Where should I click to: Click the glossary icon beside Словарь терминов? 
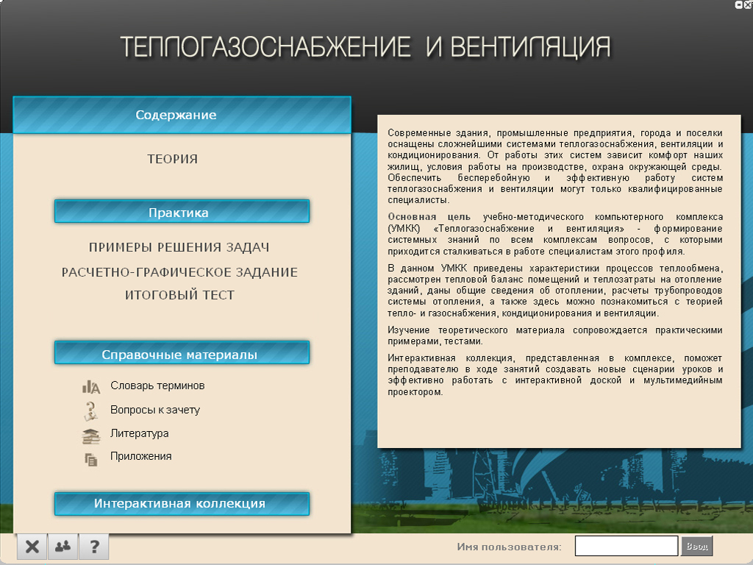click(91, 386)
